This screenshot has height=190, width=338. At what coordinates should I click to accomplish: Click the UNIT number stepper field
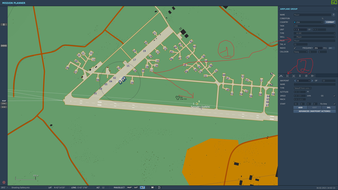pyautogui.click(x=300, y=30)
